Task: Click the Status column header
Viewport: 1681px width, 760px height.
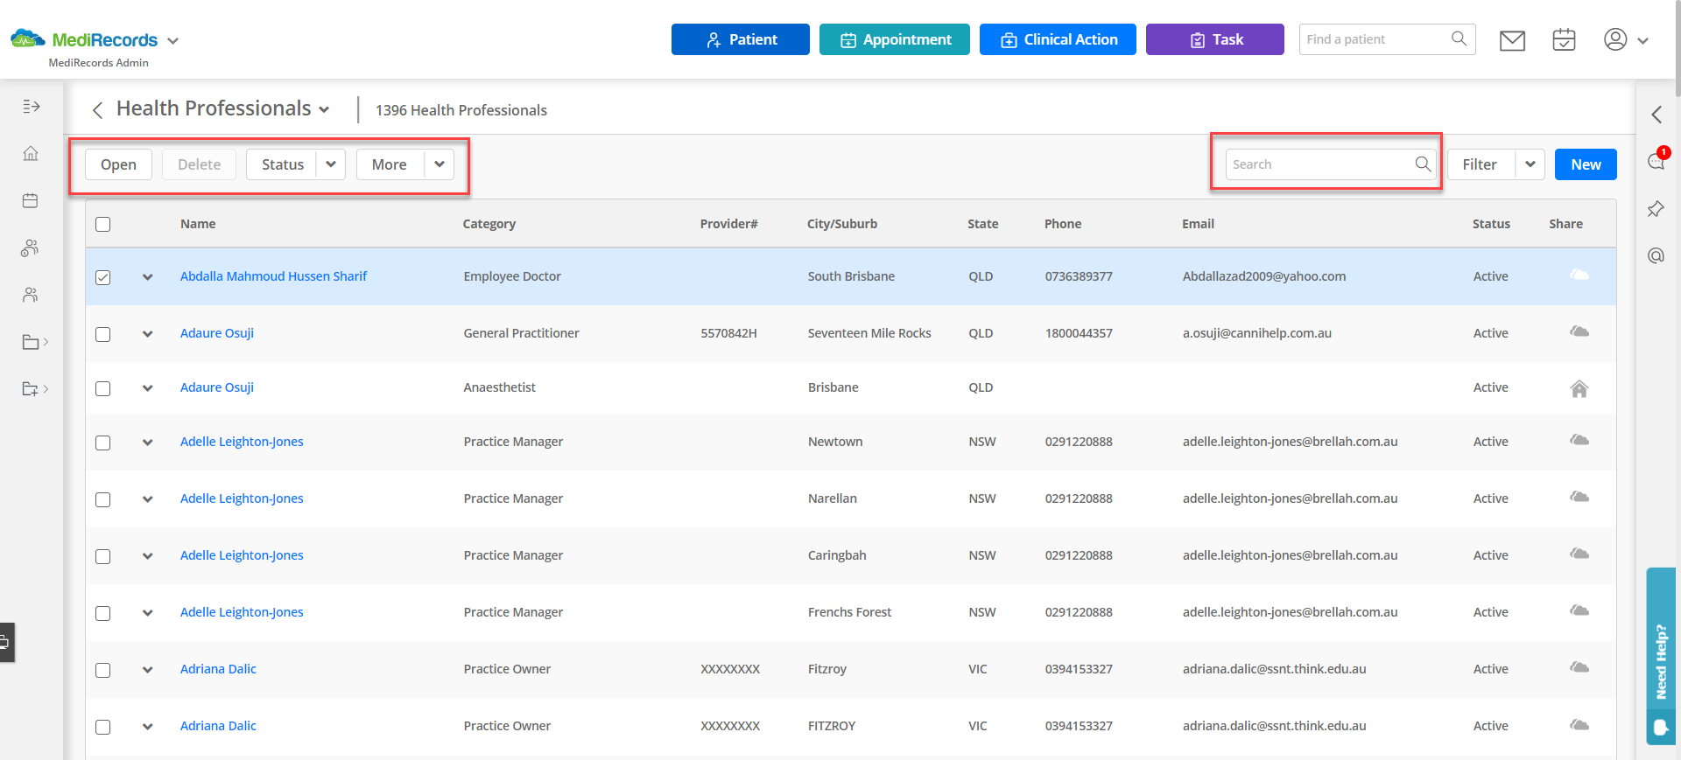Action: 1491,224
